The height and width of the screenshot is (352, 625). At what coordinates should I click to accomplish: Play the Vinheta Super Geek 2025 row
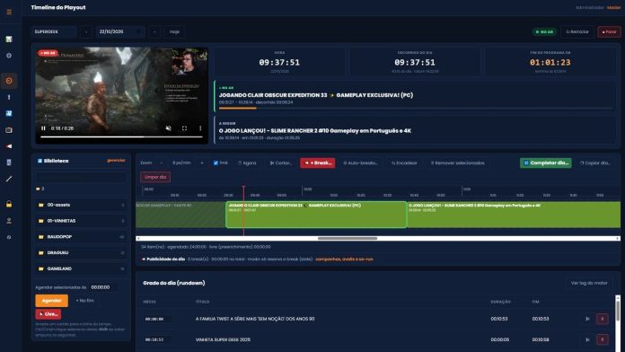coord(587,339)
